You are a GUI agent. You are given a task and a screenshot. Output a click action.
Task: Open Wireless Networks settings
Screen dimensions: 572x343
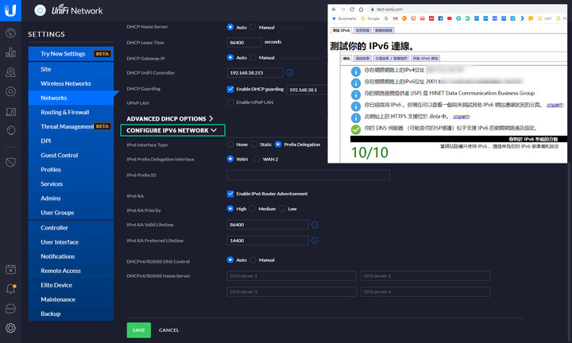[x=71, y=83]
